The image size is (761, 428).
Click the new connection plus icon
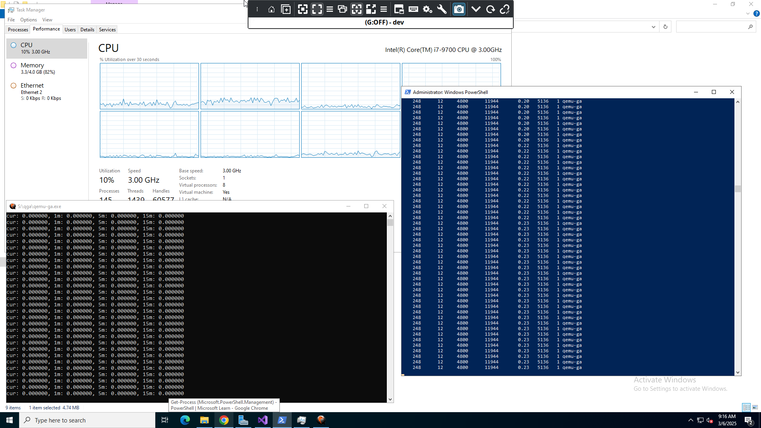286,10
